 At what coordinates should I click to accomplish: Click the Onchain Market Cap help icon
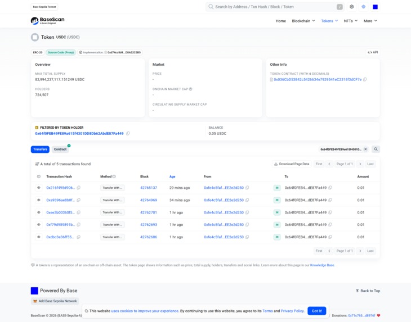(190, 89)
